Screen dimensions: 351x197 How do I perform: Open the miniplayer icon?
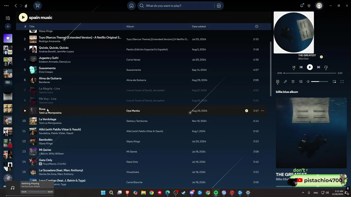coord(334,82)
